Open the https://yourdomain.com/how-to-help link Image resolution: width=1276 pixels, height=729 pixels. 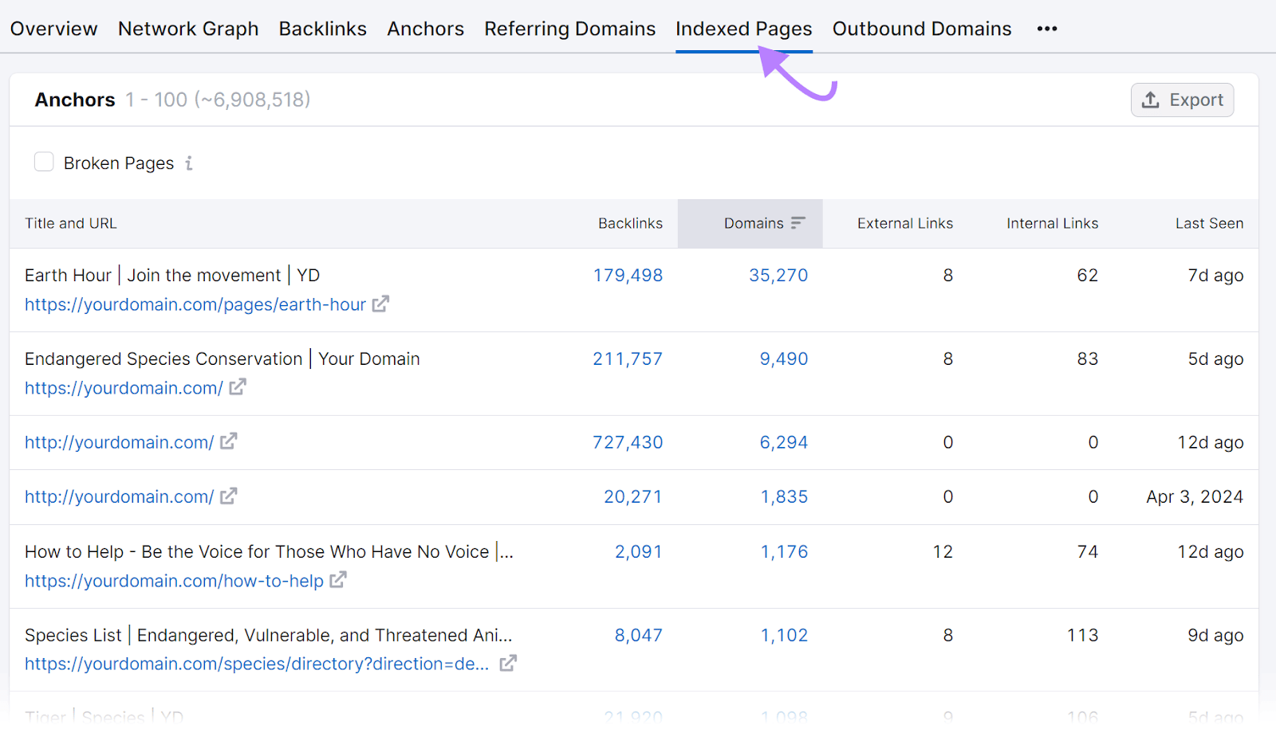pos(174,581)
